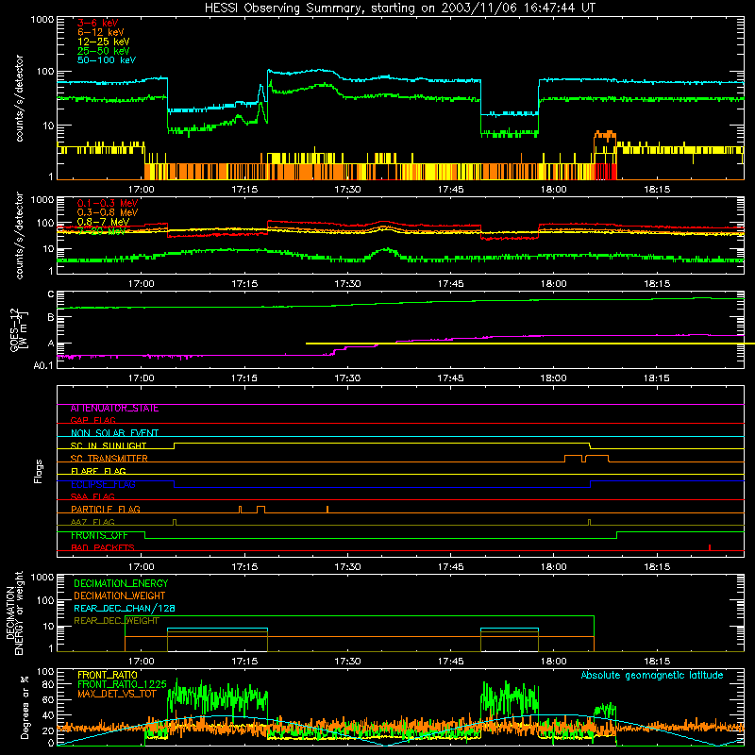Choose the cyan 50-100 keV legend label

tap(107, 60)
